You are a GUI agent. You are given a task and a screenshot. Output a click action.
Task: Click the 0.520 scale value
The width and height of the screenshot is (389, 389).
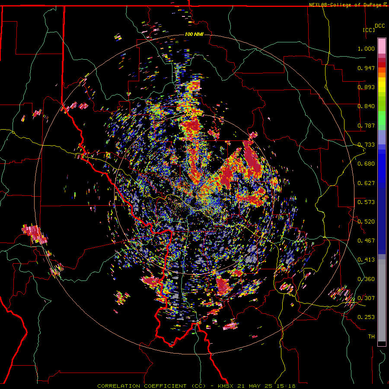(x=366, y=222)
